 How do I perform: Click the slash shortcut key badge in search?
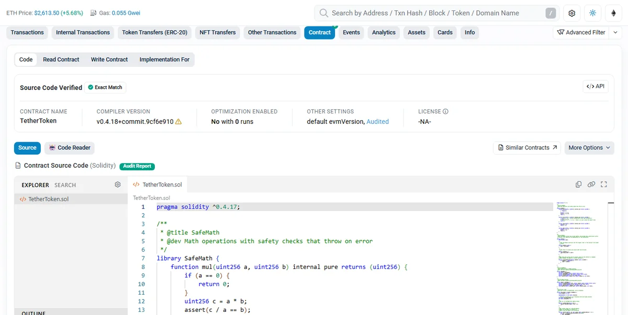(x=551, y=13)
